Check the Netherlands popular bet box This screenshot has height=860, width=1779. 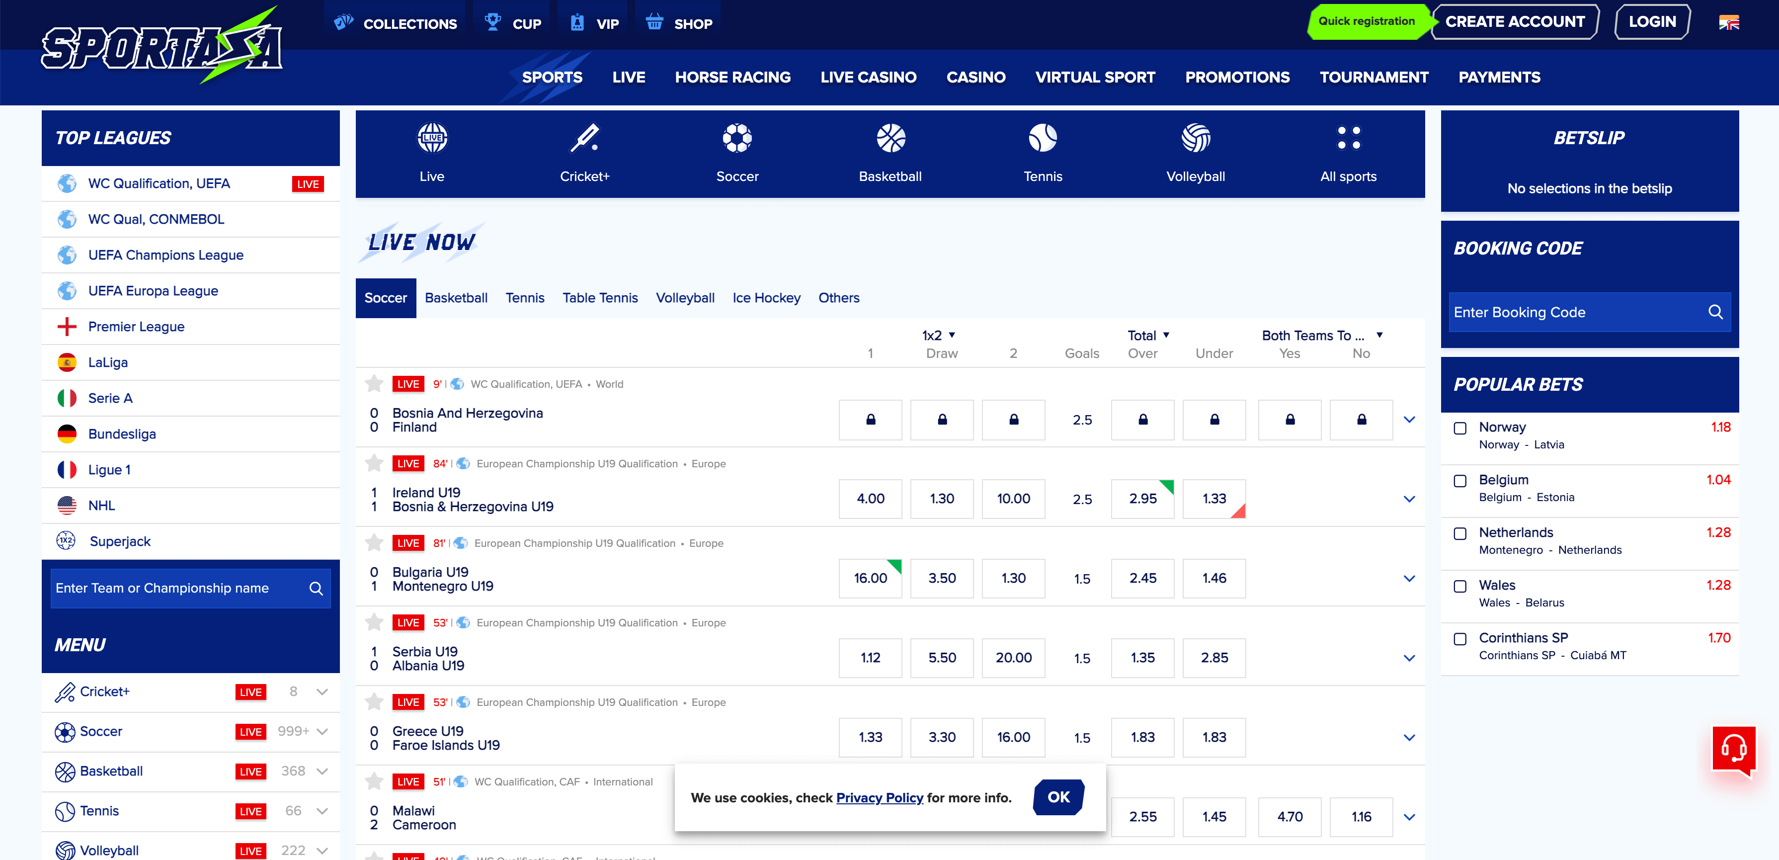[1460, 533]
